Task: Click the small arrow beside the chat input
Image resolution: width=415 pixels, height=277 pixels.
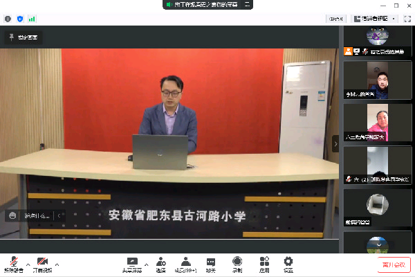Action: (x=59, y=216)
